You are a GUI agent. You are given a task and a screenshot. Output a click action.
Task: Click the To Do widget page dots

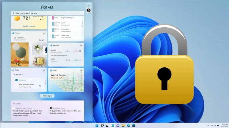45,83
